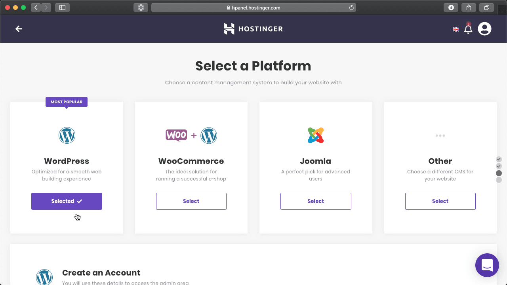Click the Selected button under WordPress

click(67, 201)
